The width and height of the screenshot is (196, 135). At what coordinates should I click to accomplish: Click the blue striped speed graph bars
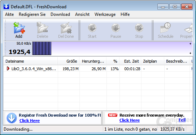[42, 48]
